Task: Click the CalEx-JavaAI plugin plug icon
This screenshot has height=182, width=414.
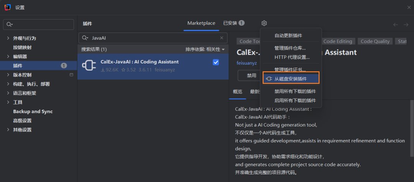Action: point(89,65)
